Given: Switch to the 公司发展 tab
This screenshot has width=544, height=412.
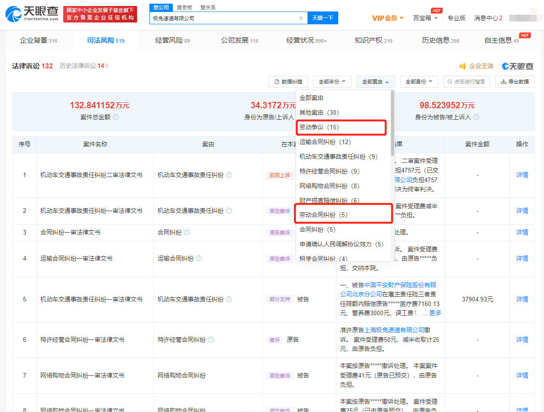Looking at the screenshot, I should pyautogui.click(x=239, y=40).
